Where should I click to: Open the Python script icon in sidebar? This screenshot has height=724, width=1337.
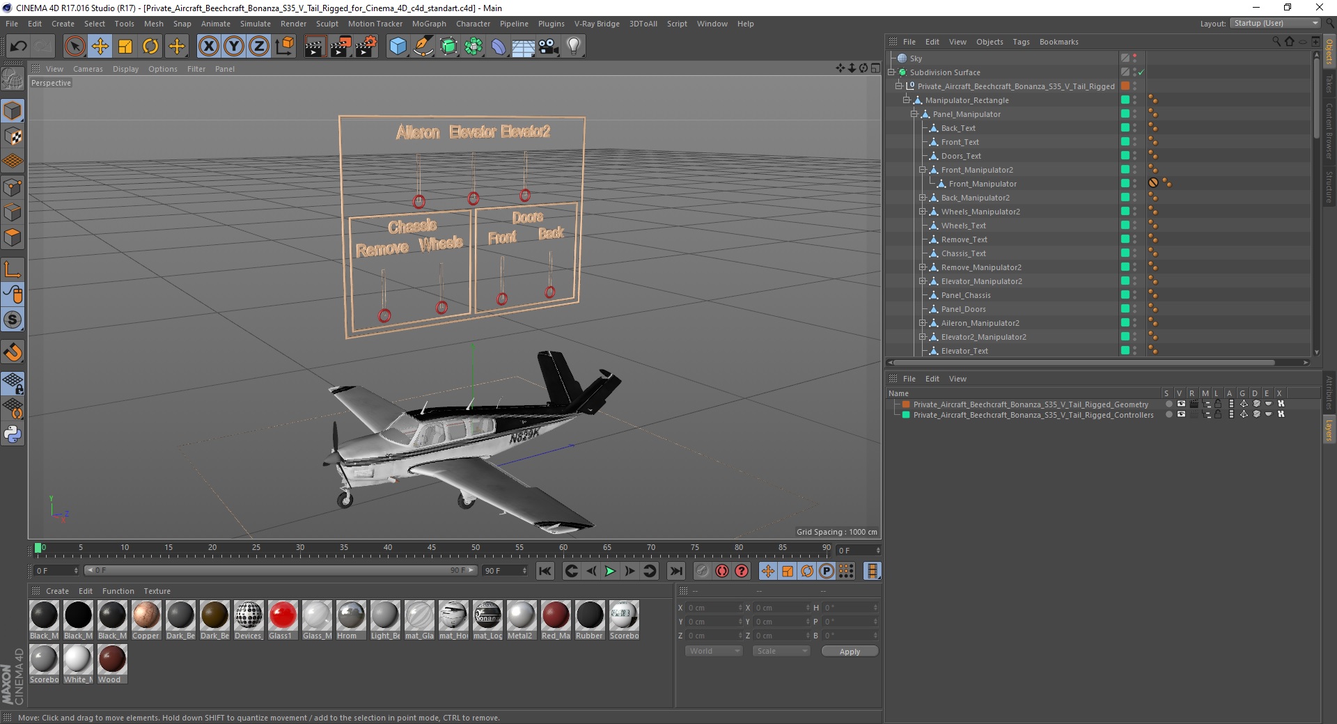[13, 434]
